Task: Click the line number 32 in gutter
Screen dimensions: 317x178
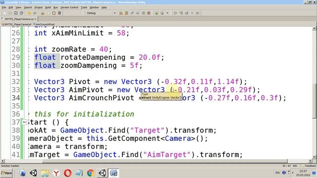Action: coord(16,82)
